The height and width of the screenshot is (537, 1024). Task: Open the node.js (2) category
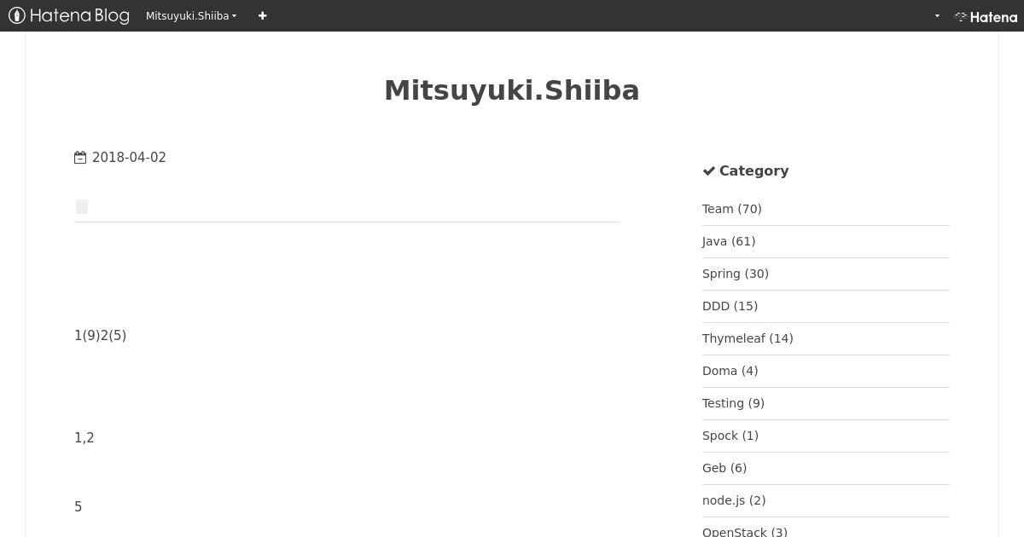(x=733, y=500)
